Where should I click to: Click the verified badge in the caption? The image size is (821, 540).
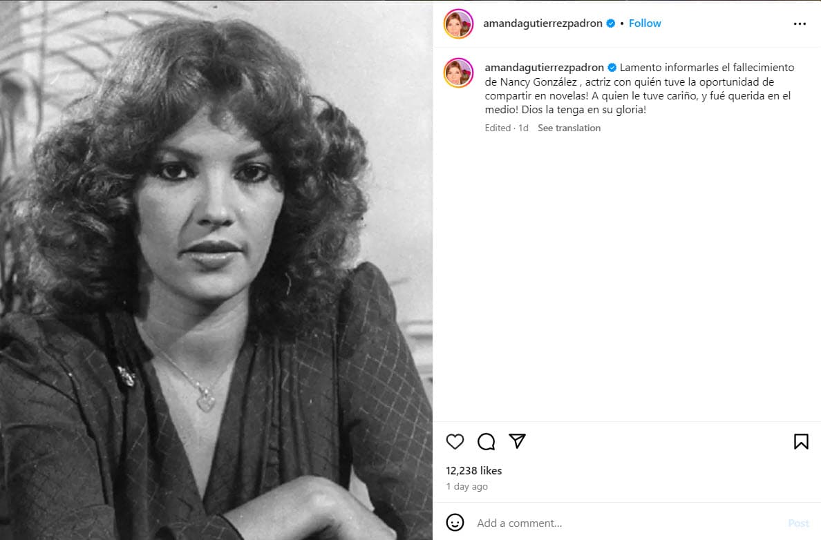(x=611, y=68)
